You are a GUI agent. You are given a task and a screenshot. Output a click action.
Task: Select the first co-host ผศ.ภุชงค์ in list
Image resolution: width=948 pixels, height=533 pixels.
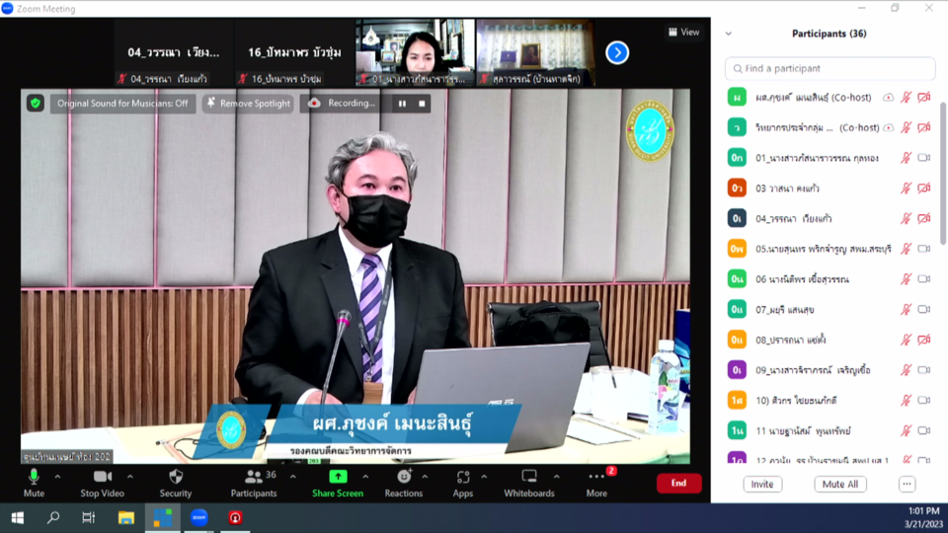(830, 98)
